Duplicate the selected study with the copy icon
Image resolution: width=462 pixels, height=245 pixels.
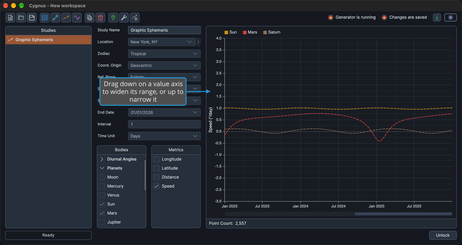pos(90,18)
